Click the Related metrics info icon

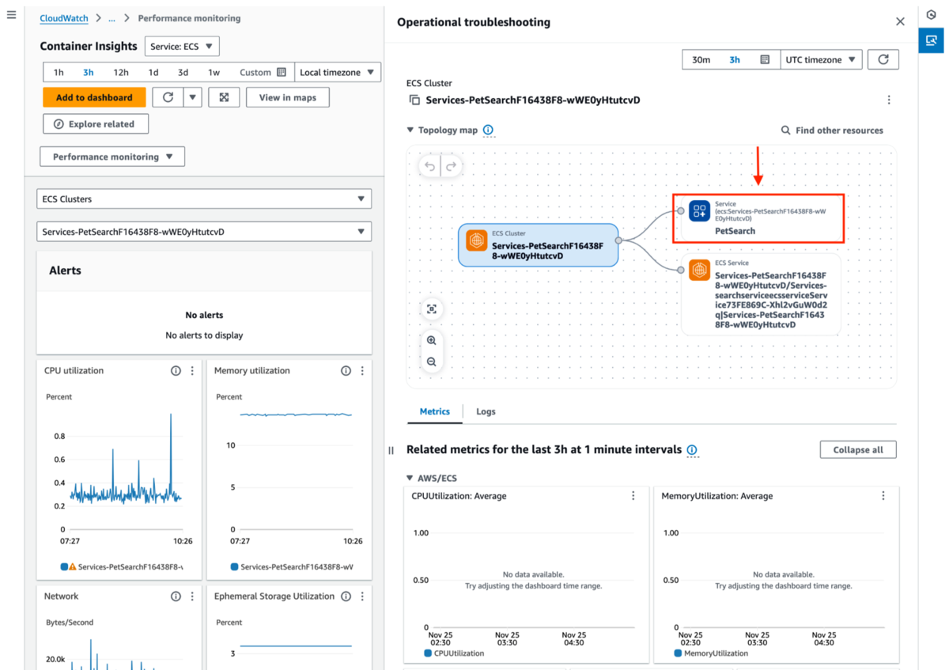[x=692, y=450]
